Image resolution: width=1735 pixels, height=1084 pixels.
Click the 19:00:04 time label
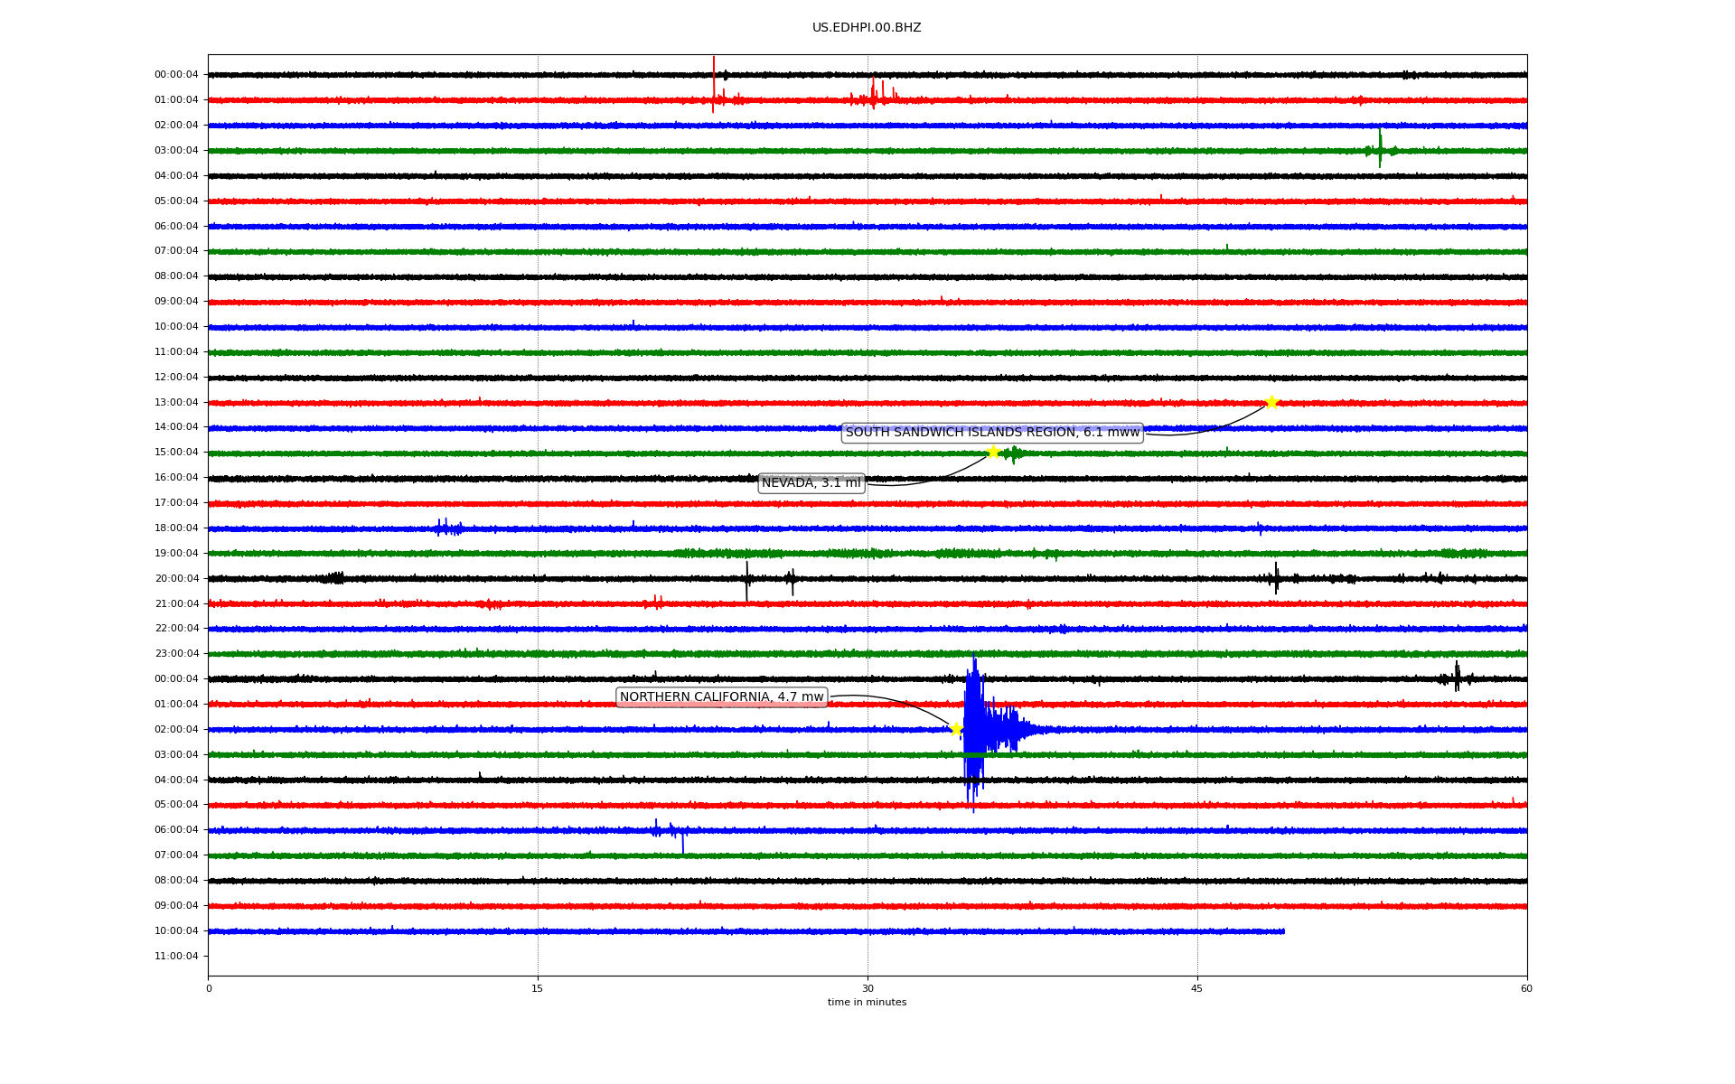pos(176,554)
